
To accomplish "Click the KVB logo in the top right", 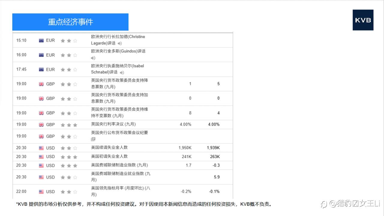I will tap(363, 20).
